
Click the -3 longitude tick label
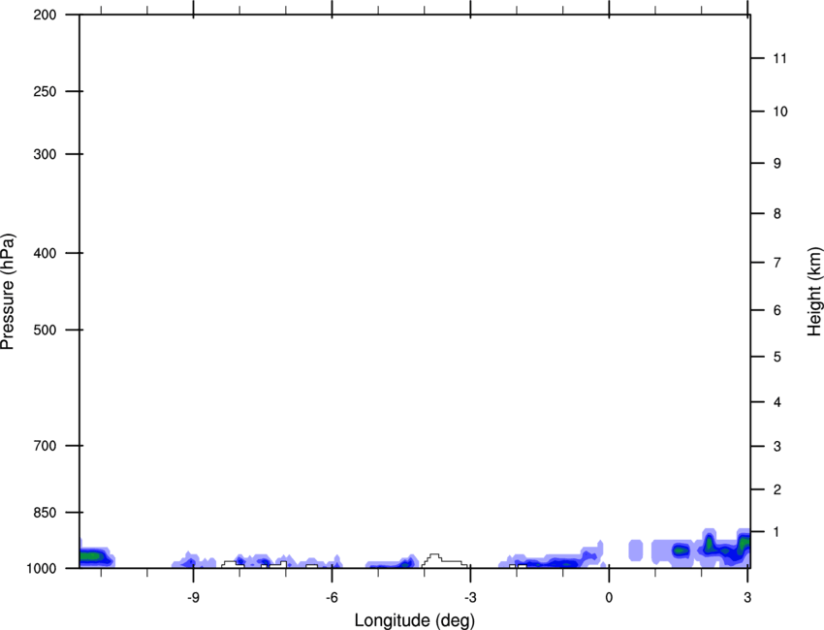(470, 598)
